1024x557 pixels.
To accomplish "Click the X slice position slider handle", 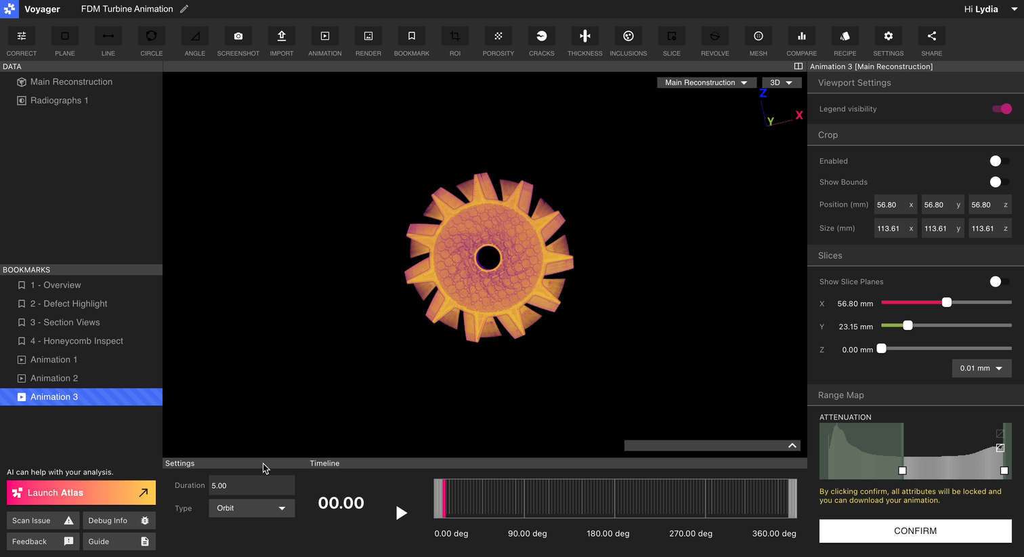I will tap(947, 303).
